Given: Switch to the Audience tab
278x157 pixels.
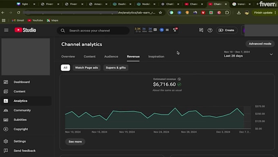Looking at the screenshot, I should tap(111, 57).
